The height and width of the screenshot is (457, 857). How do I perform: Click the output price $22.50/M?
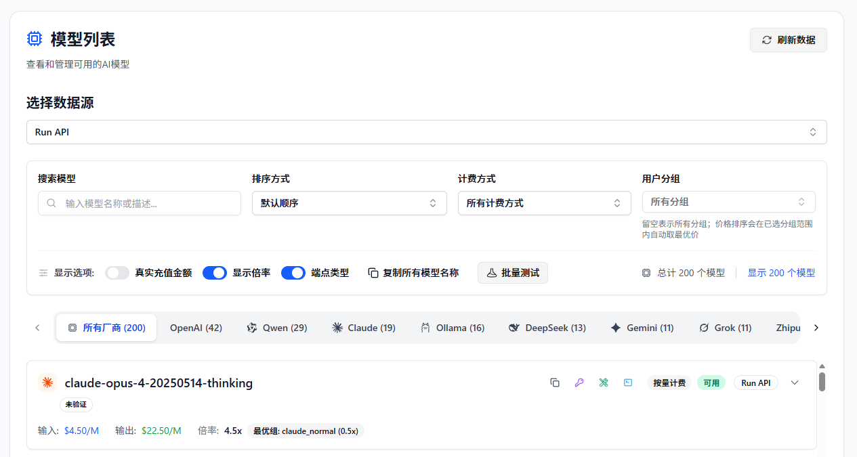pos(161,431)
